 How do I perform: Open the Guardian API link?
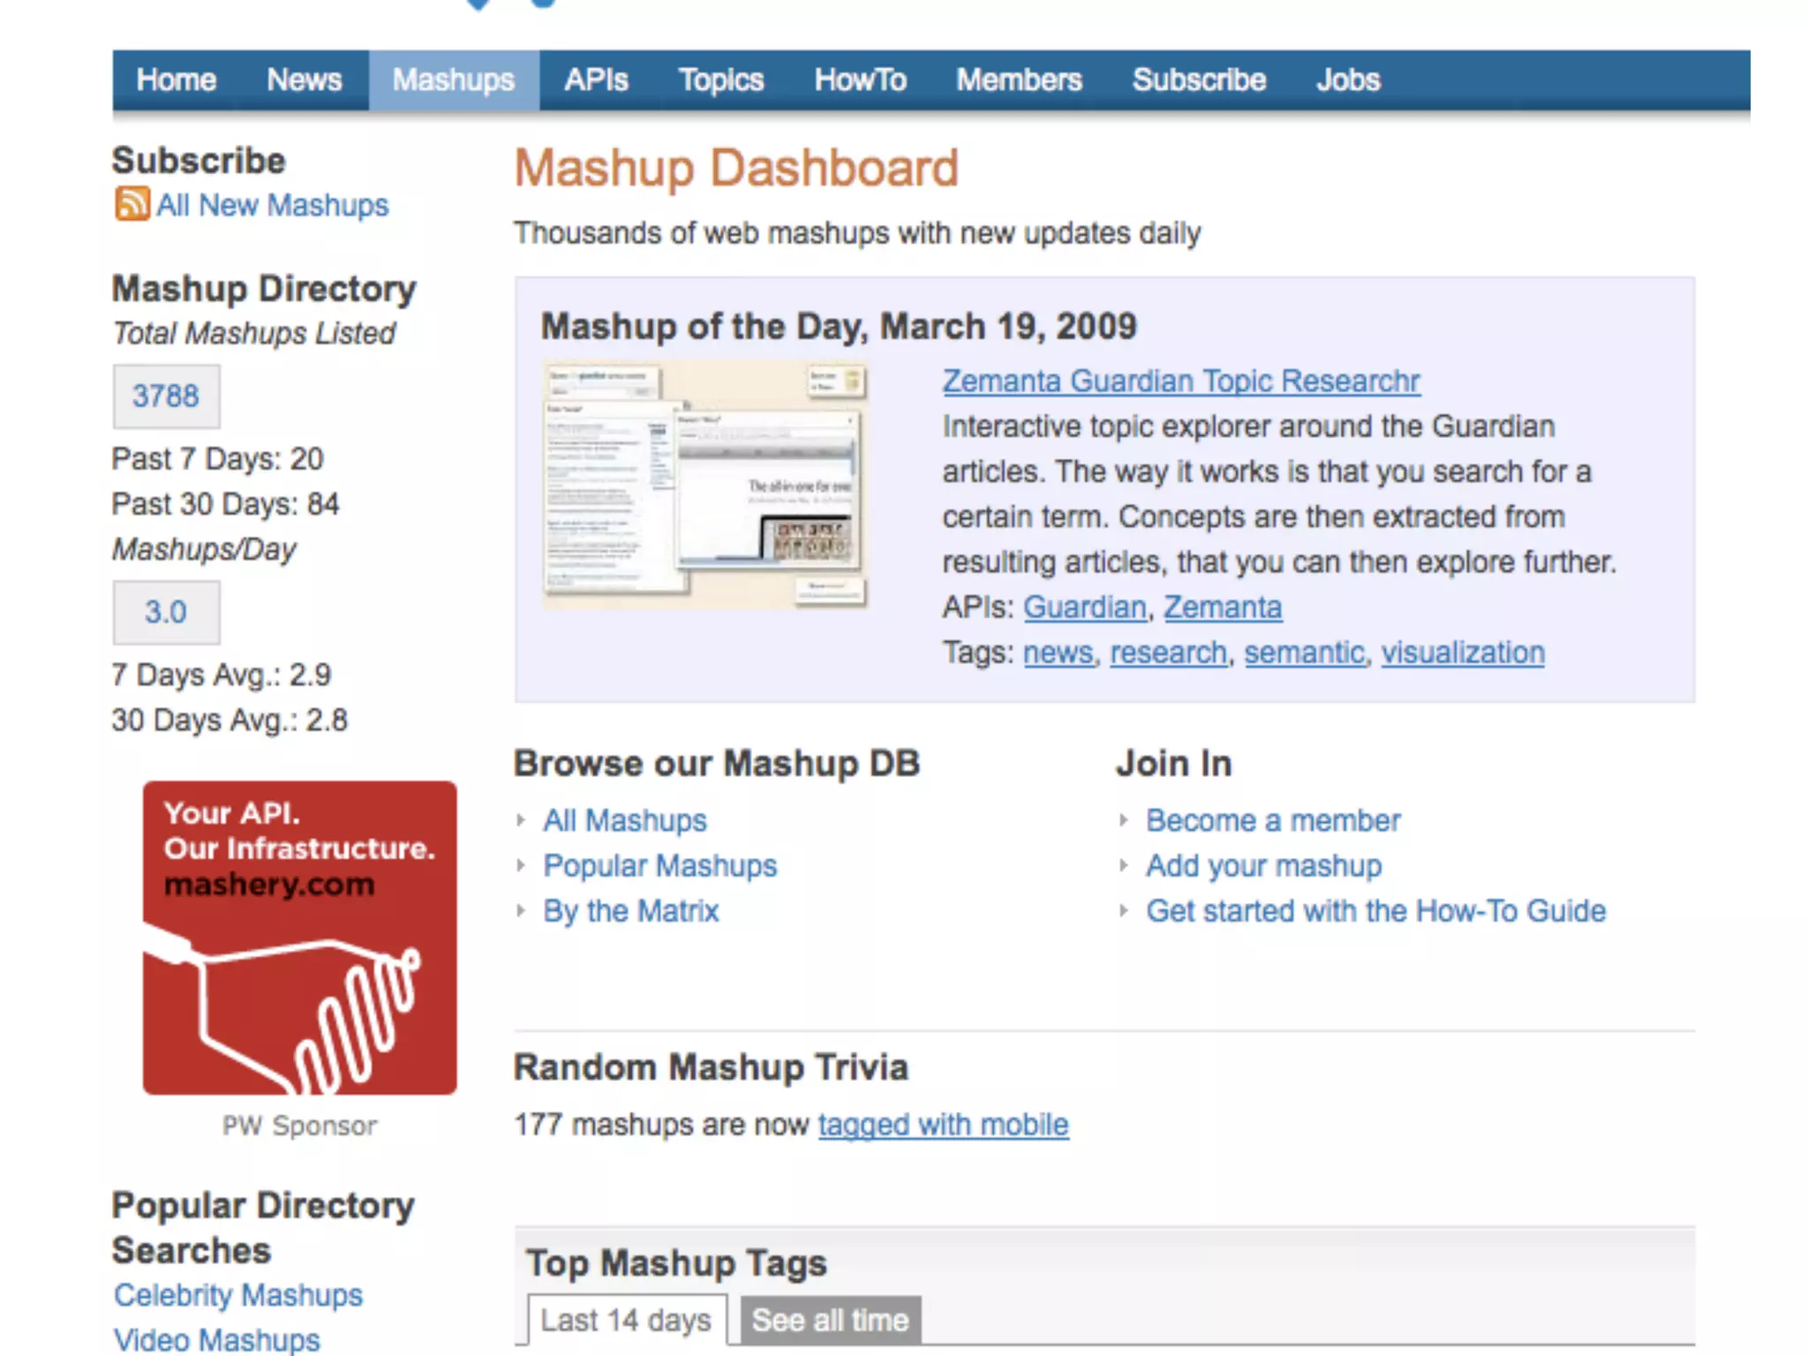pyautogui.click(x=1084, y=607)
